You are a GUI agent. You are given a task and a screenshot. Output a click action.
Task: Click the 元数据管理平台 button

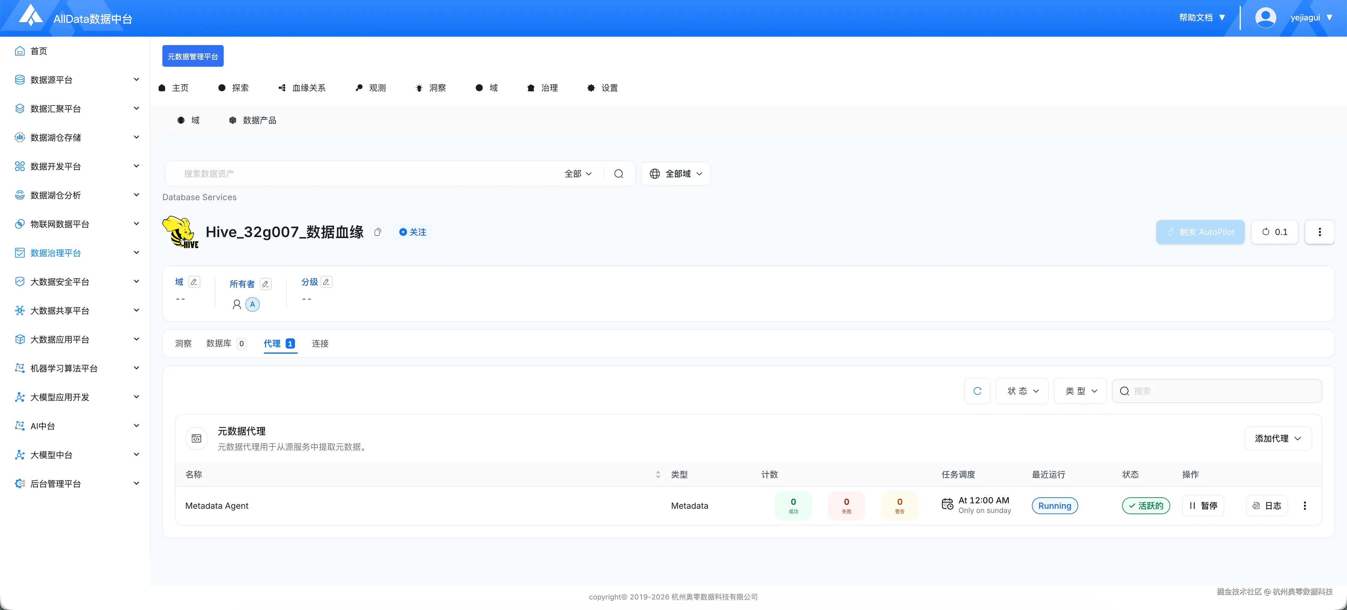(x=193, y=56)
